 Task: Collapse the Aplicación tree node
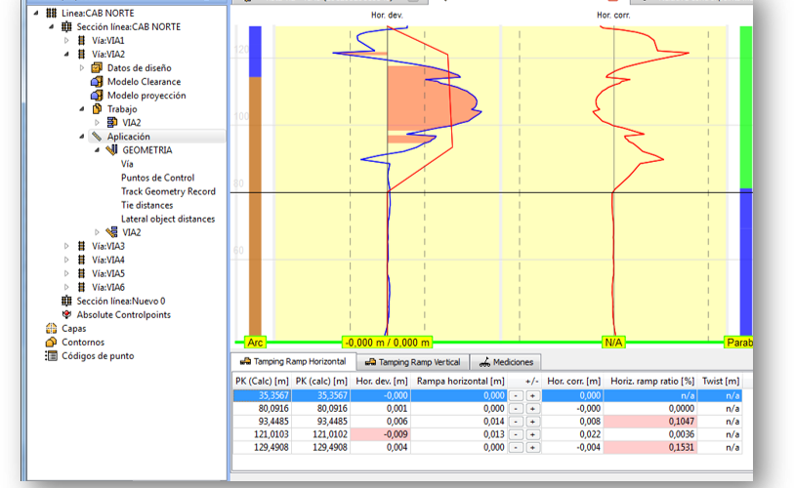coord(82,138)
